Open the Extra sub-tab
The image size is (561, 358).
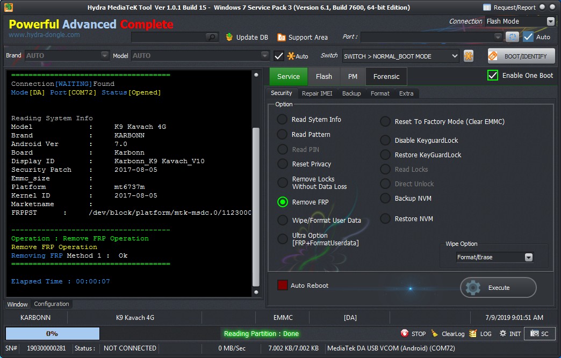point(406,93)
